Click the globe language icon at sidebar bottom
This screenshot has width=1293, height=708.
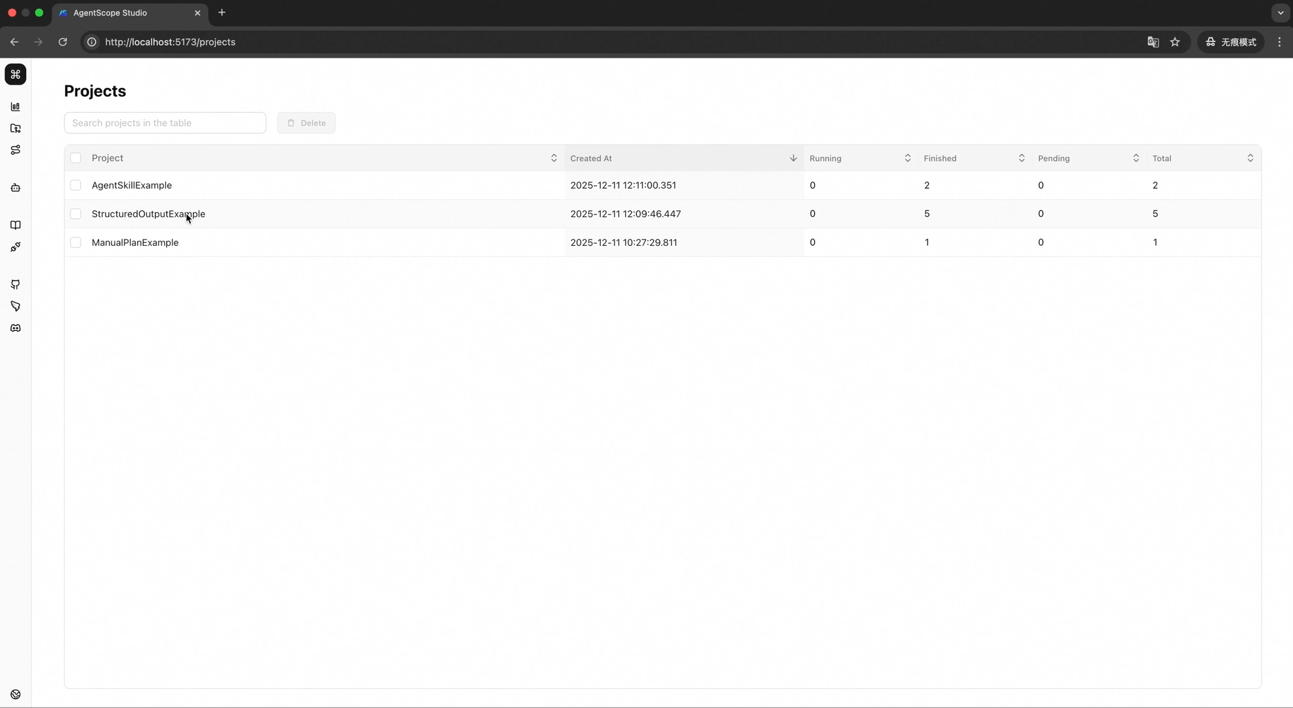tap(15, 694)
